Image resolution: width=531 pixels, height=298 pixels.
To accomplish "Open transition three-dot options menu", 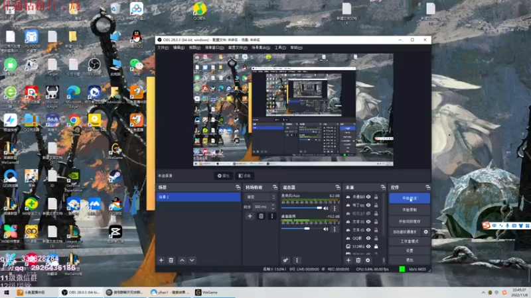I will pos(272,216).
